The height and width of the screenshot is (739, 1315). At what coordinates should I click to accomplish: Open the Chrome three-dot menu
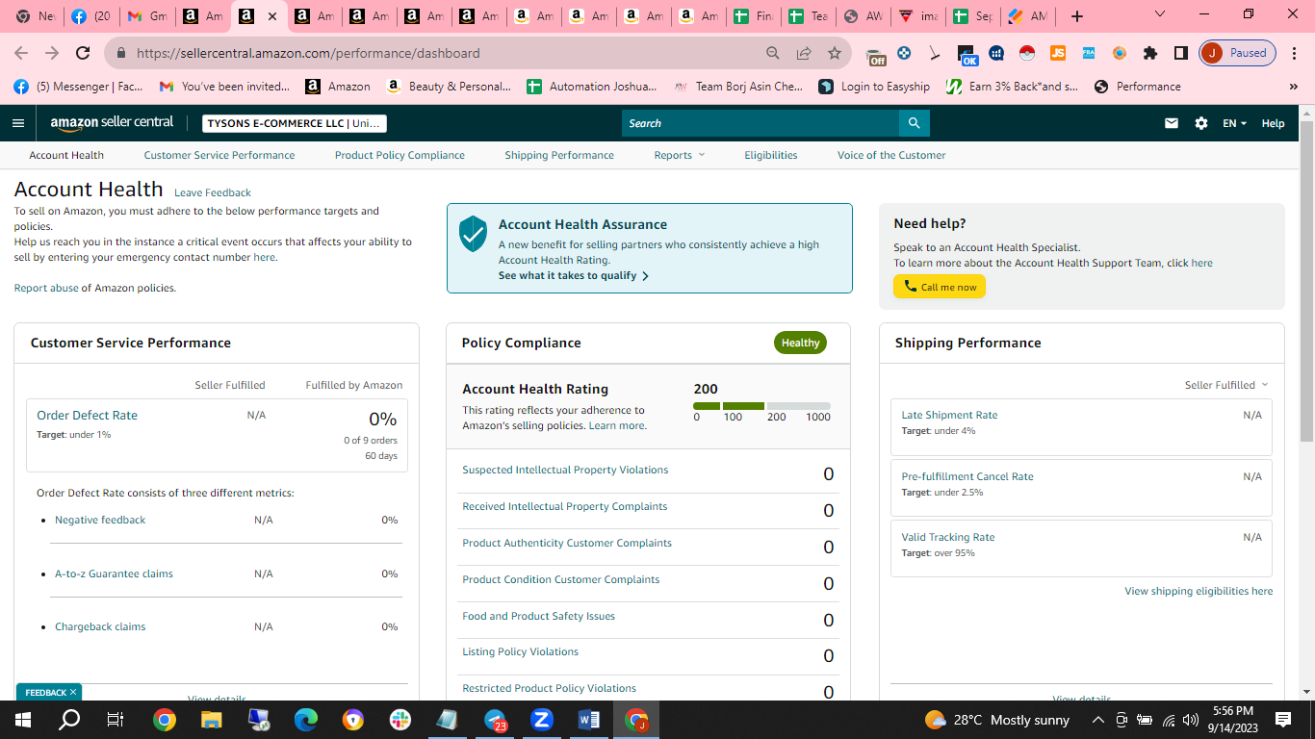point(1295,53)
